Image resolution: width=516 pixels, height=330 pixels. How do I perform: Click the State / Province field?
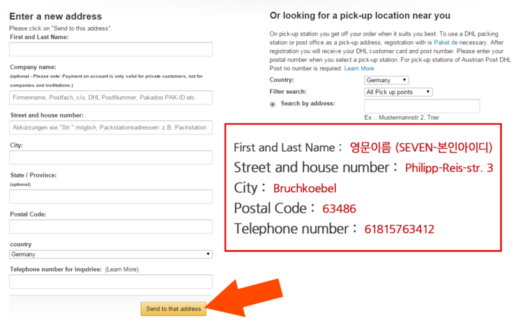click(x=111, y=196)
